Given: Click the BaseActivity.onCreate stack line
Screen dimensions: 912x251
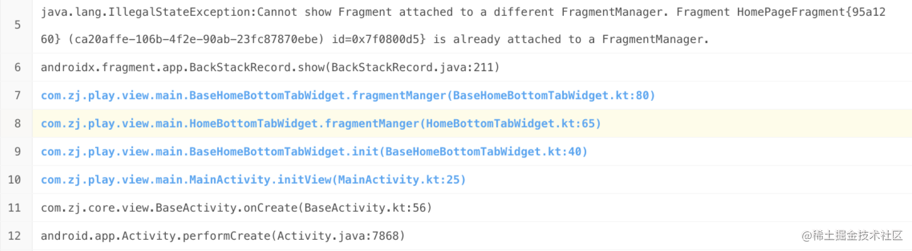Looking at the screenshot, I should click(237, 207).
